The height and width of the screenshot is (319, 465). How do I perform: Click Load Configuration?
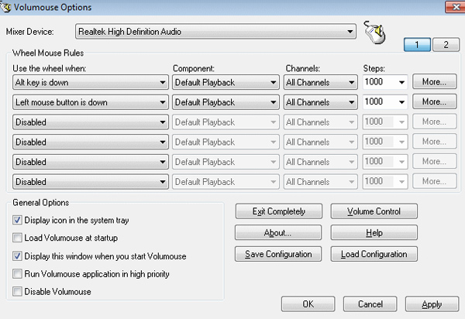coord(374,254)
